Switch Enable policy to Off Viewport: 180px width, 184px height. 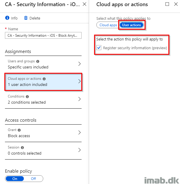(x=33, y=178)
